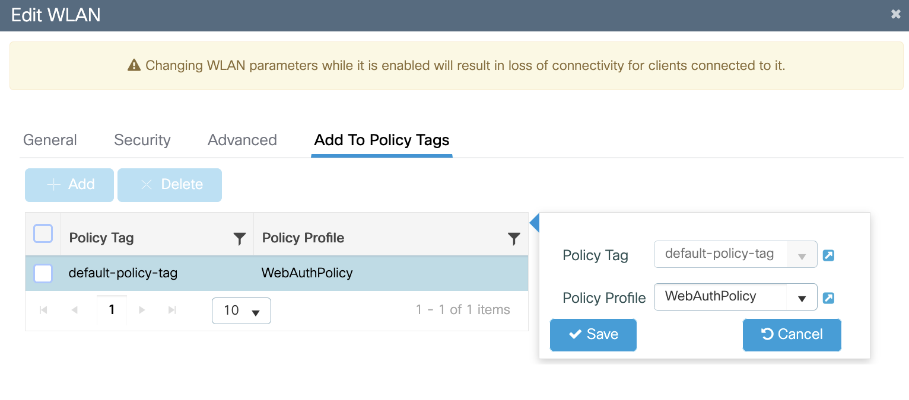
Task: Toggle the select-all checkbox in table header
Action: pyautogui.click(x=43, y=234)
